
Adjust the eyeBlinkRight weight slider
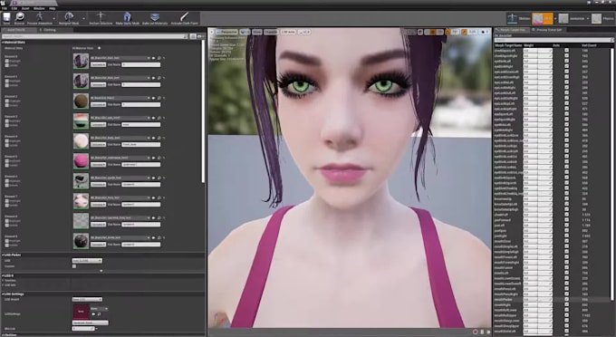pos(537,67)
